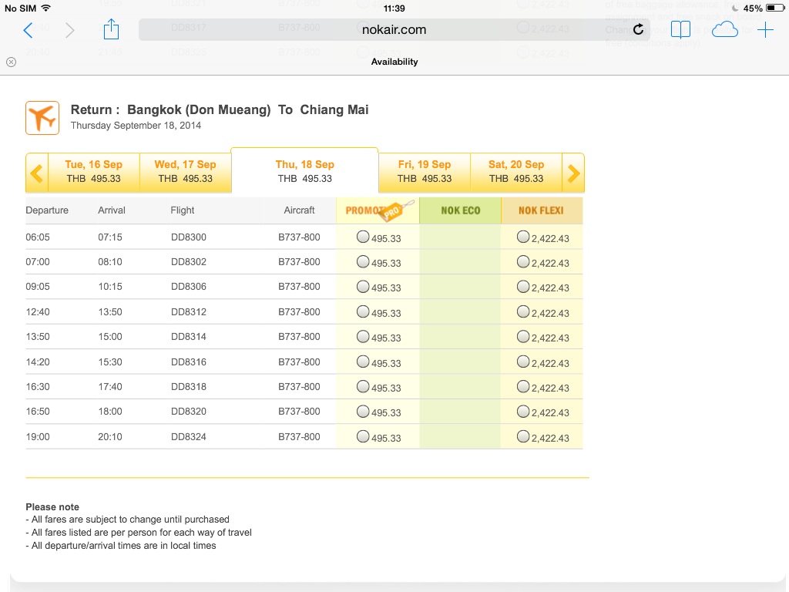Click the Flight column header

[182, 210]
